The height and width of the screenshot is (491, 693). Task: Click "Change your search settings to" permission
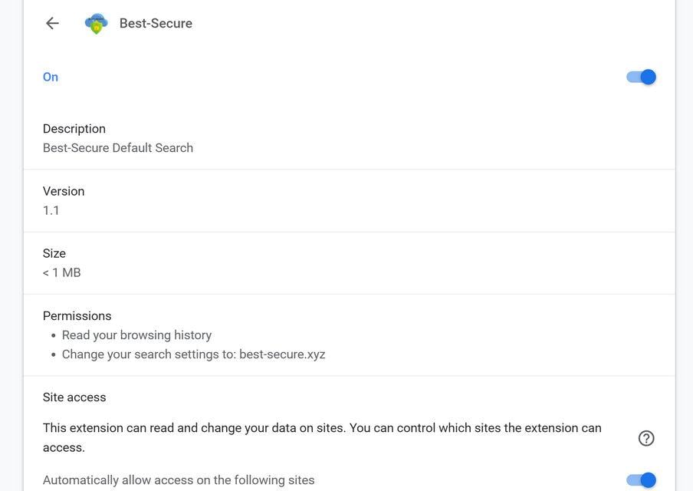tap(149, 354)
